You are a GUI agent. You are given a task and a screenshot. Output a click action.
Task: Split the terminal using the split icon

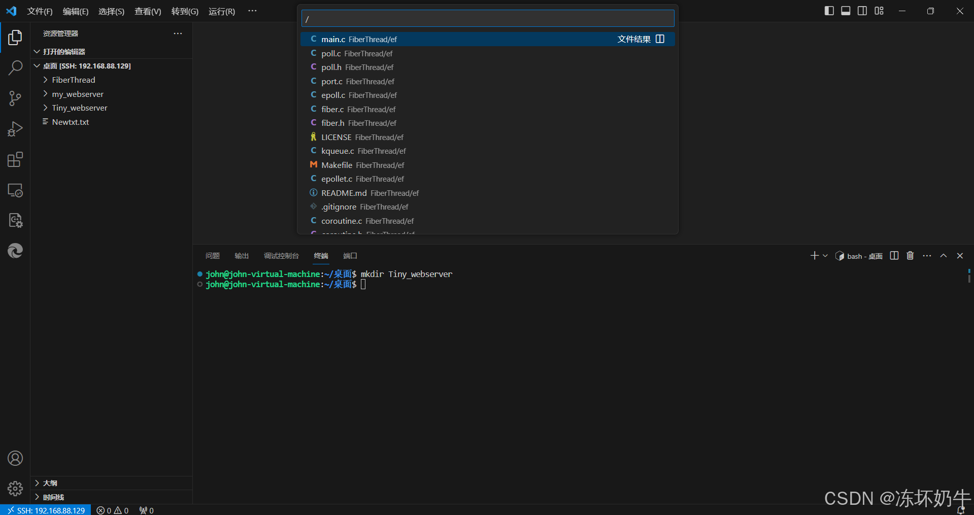click(894, 256)
